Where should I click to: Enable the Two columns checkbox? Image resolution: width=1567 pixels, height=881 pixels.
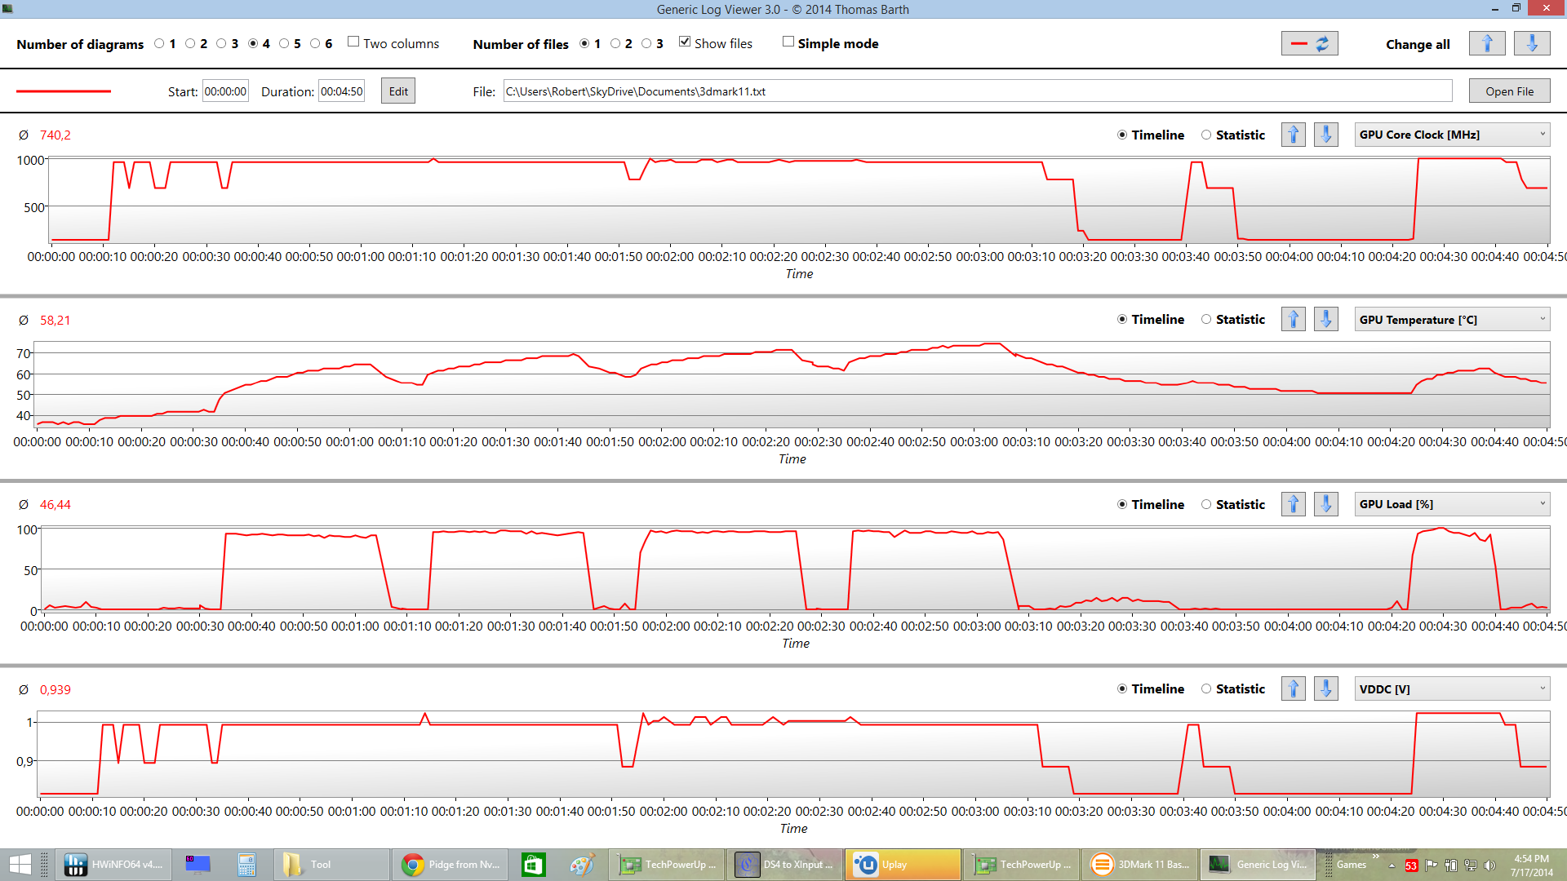353,42
